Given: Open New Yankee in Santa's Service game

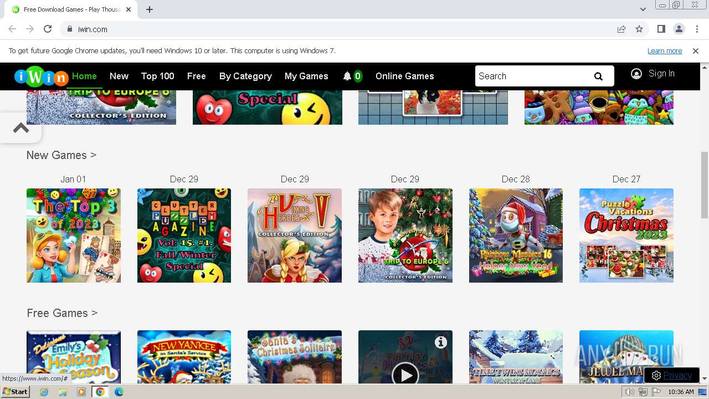Looking at the screenshot, I should coord(184,357).
